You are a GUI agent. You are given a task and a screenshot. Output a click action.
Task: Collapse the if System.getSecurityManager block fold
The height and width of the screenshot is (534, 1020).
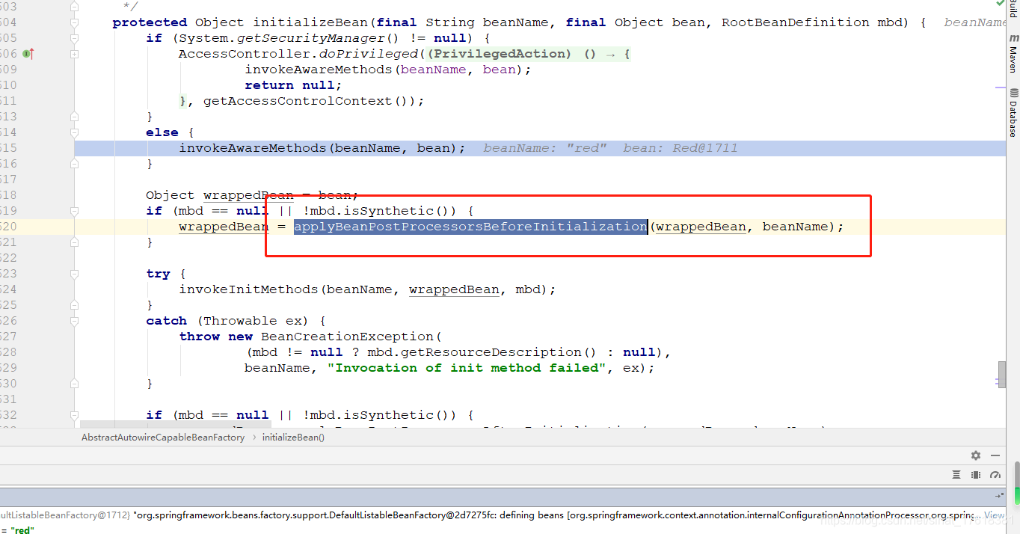[74, 38]
